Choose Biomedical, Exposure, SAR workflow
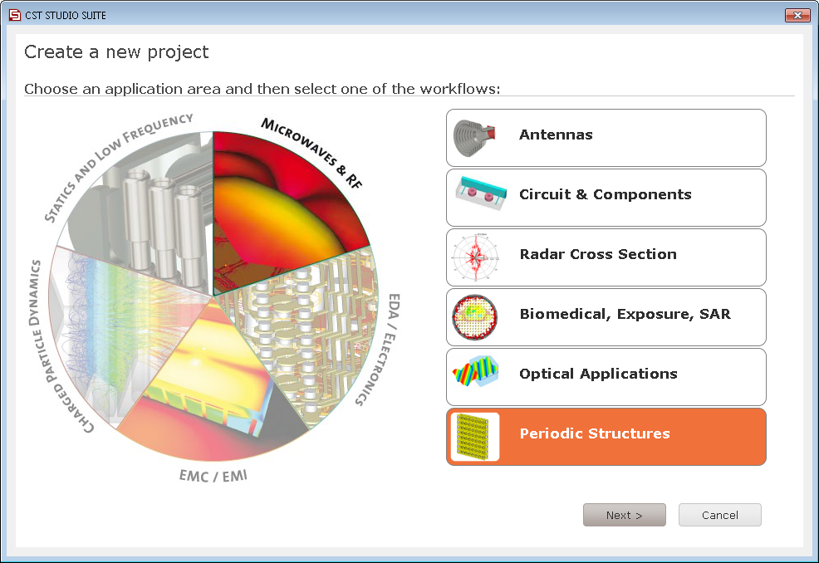The height and width of the screenshot is (563, 819). [x=606, y=317]
